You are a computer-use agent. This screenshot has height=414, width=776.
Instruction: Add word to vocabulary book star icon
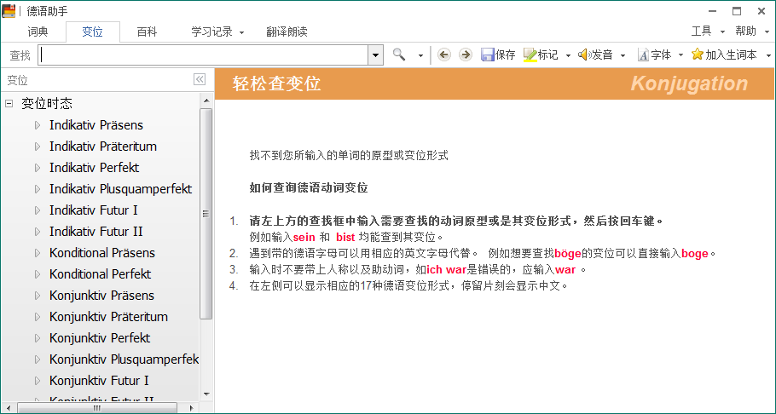tap(698, 55)
